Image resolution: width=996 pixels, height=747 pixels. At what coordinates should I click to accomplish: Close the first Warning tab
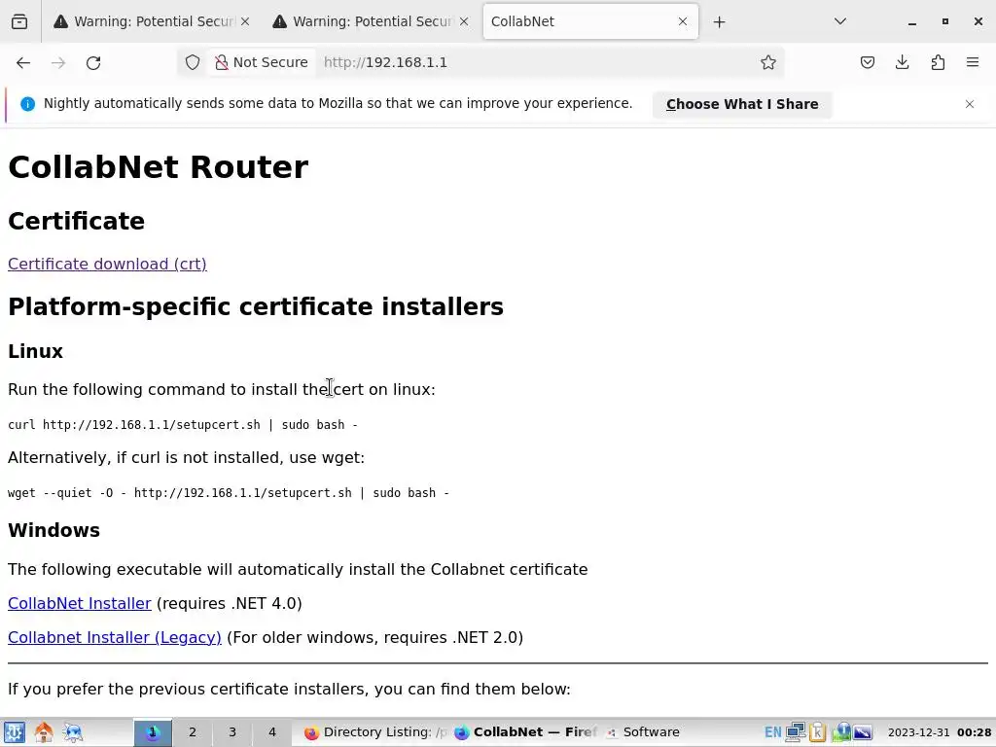tap(245, 21)
